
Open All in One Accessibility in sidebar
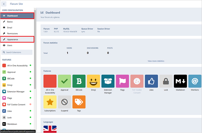click(17, 66)
